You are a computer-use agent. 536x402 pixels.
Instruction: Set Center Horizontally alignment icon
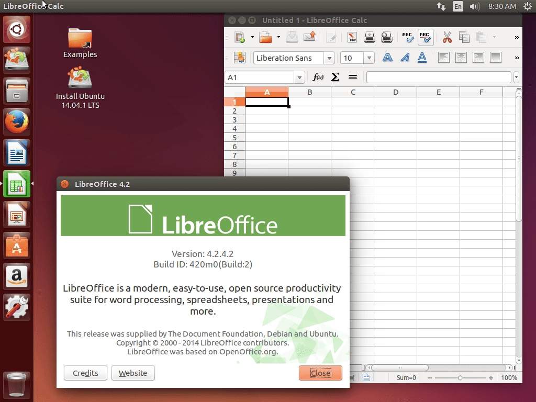pyautogui.click(x=461, y=58)
